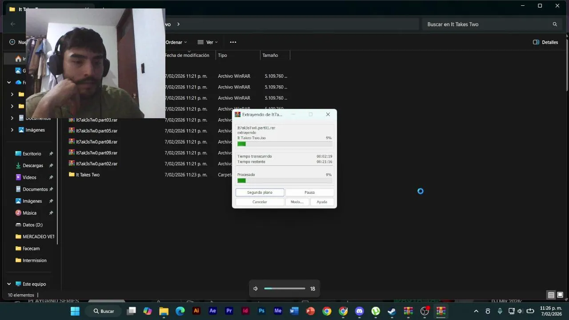Launch Premiere Pro from the taskbar

[229, 311]
